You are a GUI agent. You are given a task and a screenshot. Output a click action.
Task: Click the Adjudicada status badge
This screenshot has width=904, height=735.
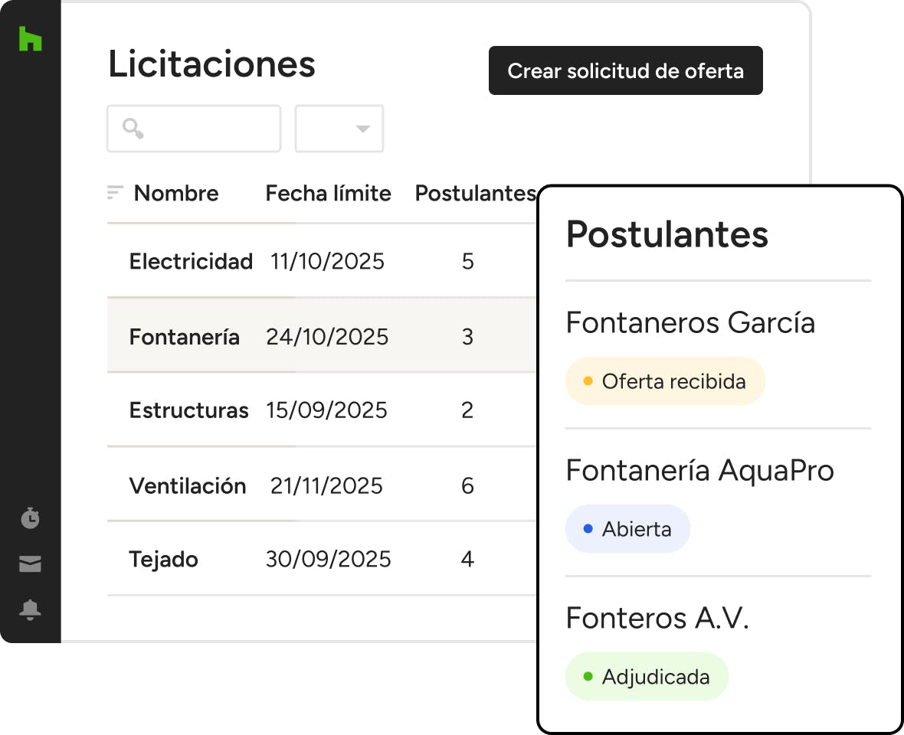coord(647,677)
